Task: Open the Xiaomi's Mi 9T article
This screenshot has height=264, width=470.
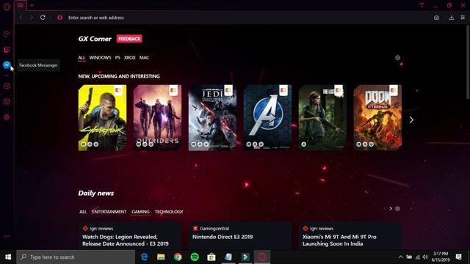Action: [350, 236]
